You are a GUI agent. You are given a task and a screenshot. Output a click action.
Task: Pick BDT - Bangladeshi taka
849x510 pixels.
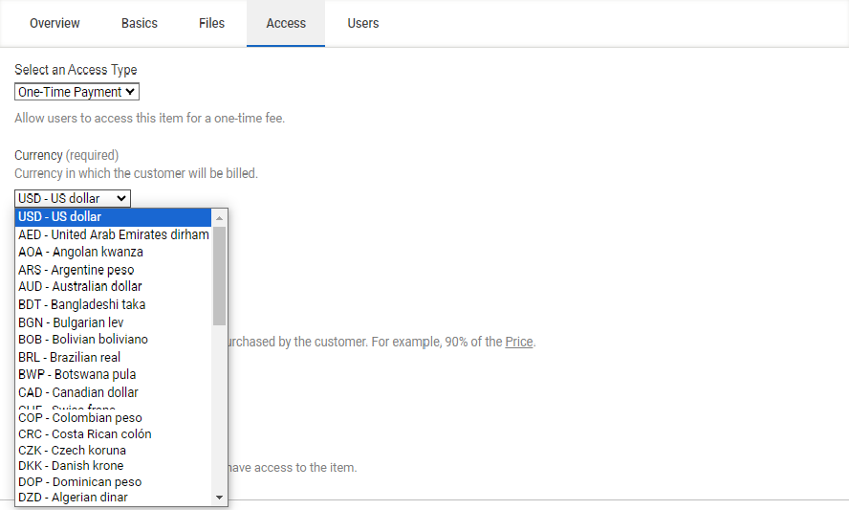[x=113, y=304]
